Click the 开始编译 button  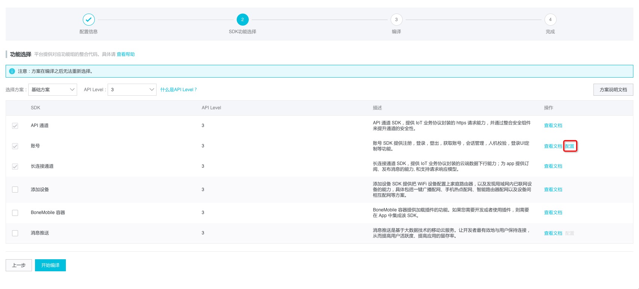pyautogui.click(x=50, y=265)
